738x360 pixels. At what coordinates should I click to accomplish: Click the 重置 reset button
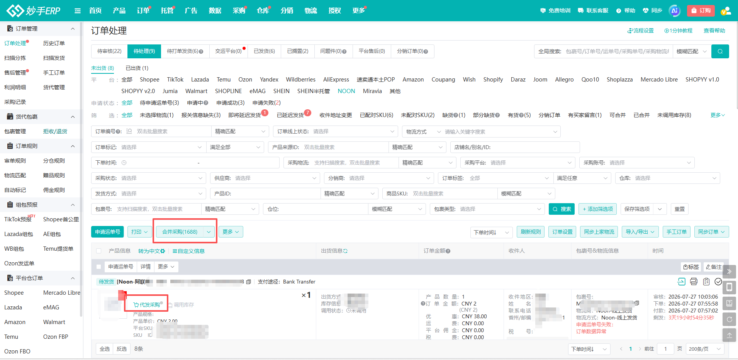pyautogui.click(x=680, y=209)
